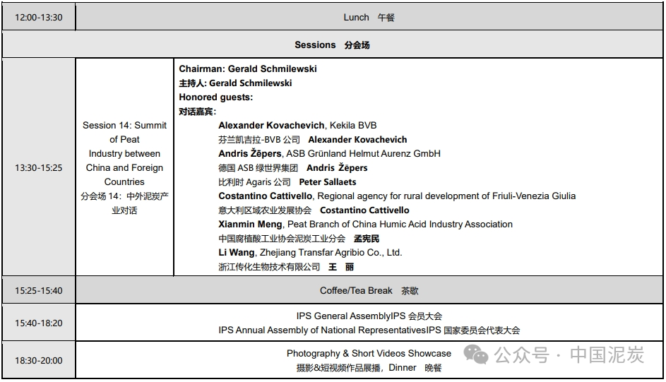The height and width of the screenshot is (382, 666).
Task: Select '主持人: Gerald Schmilewski' line
Action: (235, 83)
